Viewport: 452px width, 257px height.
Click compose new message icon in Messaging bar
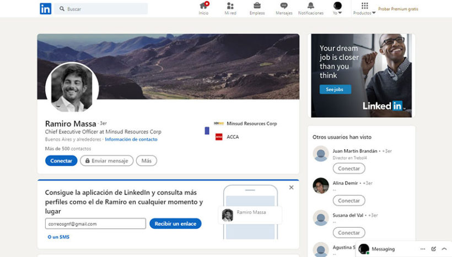[x=434, y=249]
